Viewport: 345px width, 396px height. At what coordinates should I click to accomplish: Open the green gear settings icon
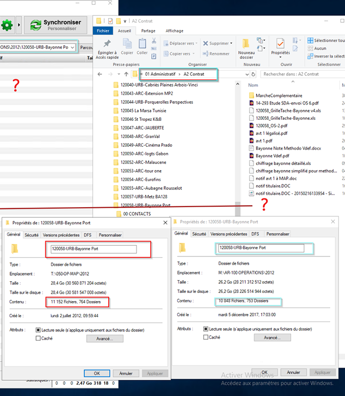click(x=7, y=25)
